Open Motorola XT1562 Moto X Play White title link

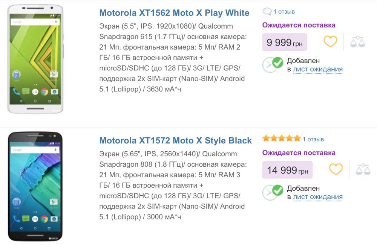click(174, 13)
